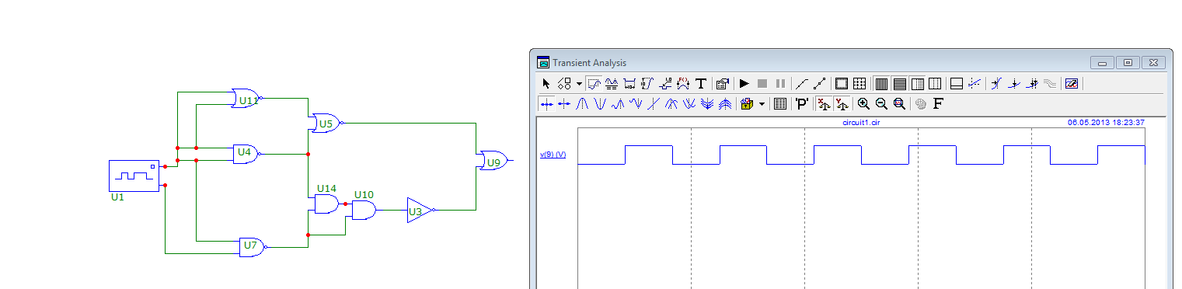The image size is (1182, 289).
Task: Click the greyed waveform buffer icon
Action: tap(1051, 83)
